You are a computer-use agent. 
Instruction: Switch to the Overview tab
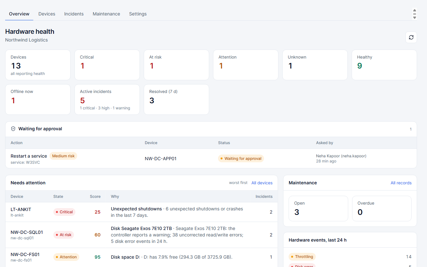click(19, 14)
